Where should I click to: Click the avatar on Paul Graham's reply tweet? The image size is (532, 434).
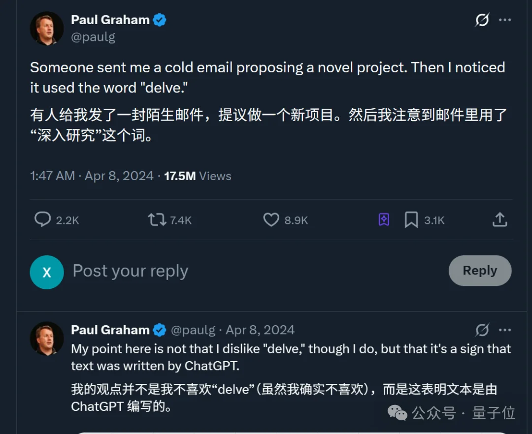click(46, 338)
